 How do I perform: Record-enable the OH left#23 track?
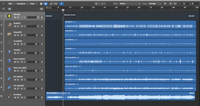point(22,80)
